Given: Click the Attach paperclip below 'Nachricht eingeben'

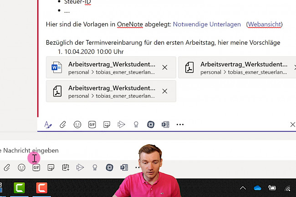Looking at the screenshot, I should coord(7,167).
